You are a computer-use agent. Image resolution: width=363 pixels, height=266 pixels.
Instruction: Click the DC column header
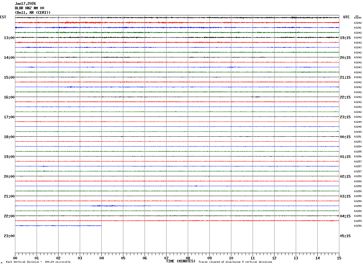(357, 16)
